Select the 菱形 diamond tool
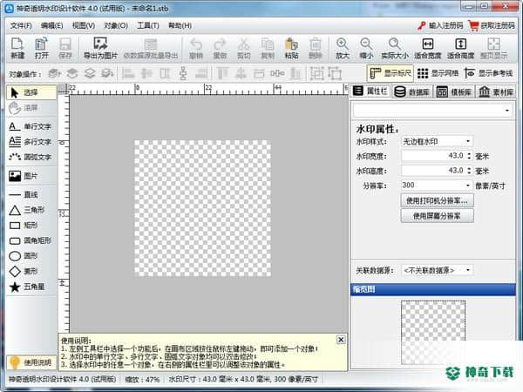Screen dimensions: 523x392 click(31, 271)
